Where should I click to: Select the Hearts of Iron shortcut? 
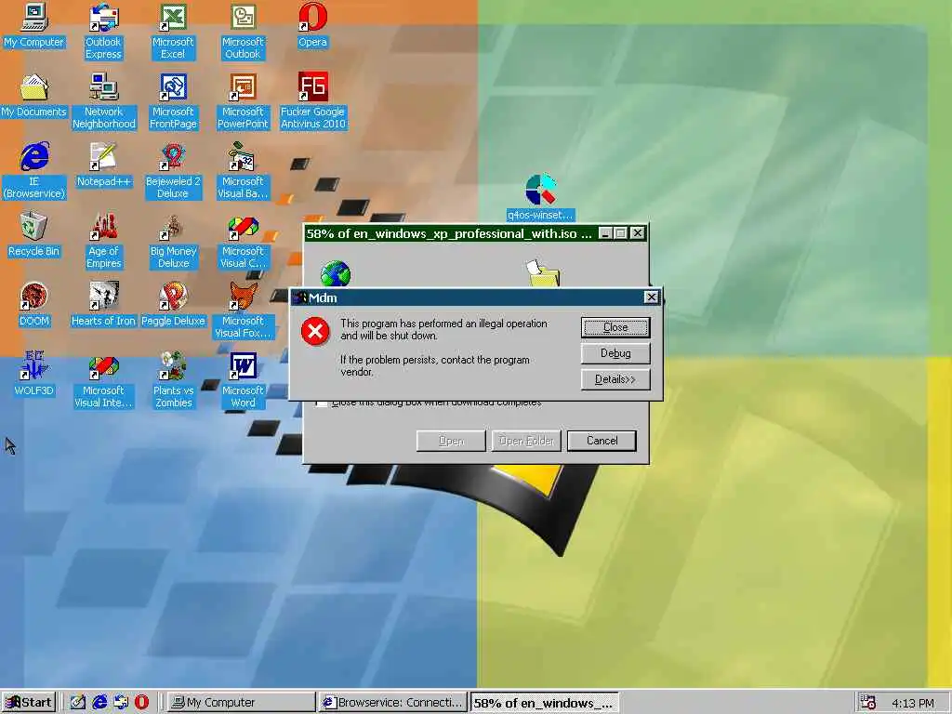103,304
